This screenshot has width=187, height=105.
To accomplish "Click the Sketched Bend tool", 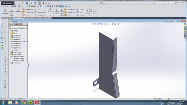I will tap(40, 12).
